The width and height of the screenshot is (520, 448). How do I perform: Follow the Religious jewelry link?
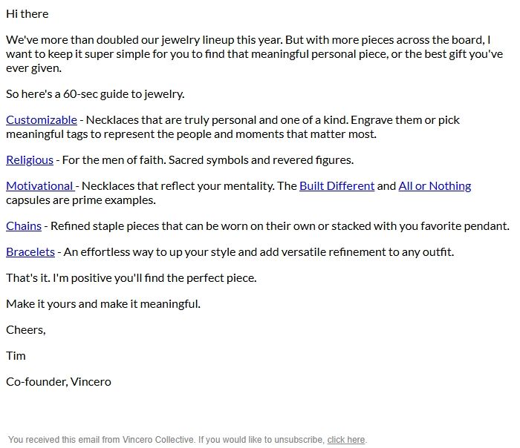point(30,160)
